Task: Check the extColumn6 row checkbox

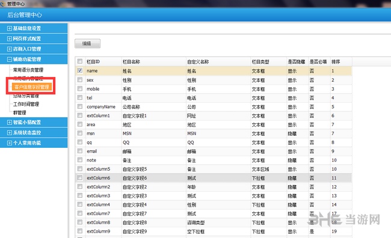Action: click(x=80, y=178)
